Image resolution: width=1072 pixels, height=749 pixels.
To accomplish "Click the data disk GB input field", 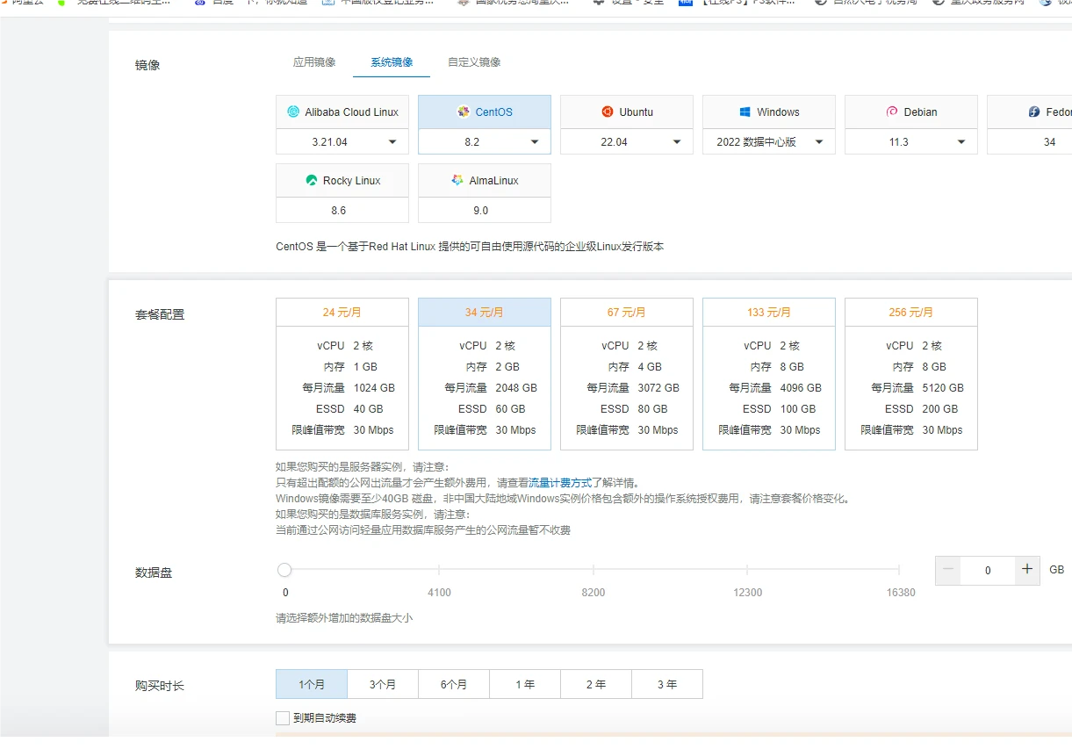I will point(988,570).
